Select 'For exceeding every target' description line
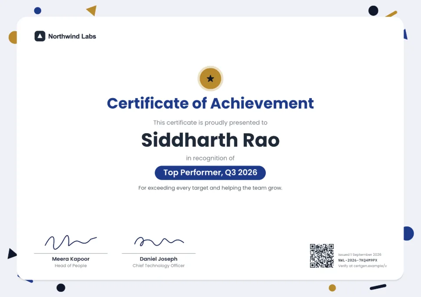The image size is (421, 297). [x=210, y=188]
